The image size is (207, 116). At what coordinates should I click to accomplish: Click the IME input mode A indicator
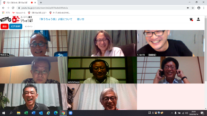click(153, 113)
